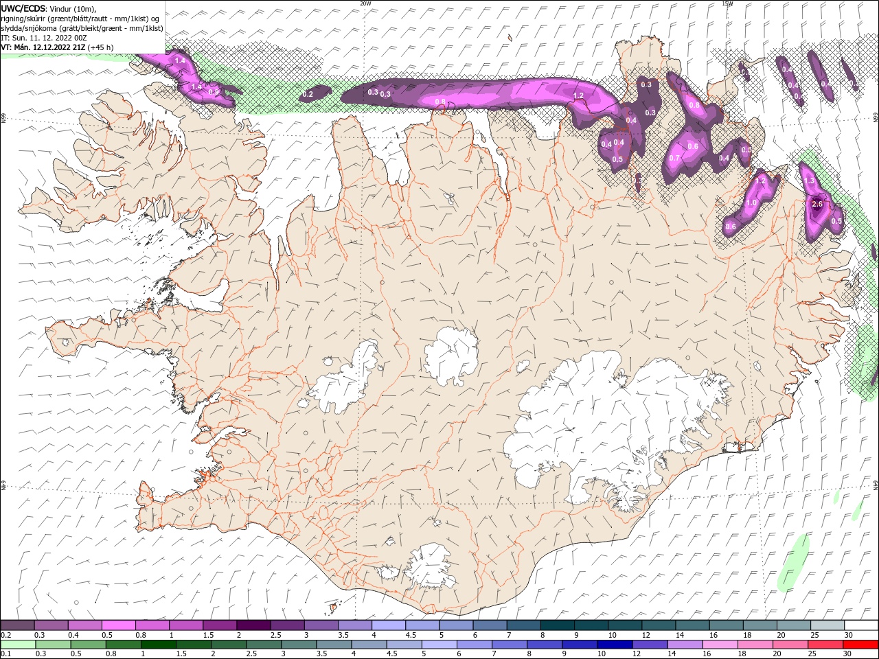The width and height of the screenshot is (879, 659).
Task: Click the 1.0 snowfall value on the map
Action: tap(751, 203)
